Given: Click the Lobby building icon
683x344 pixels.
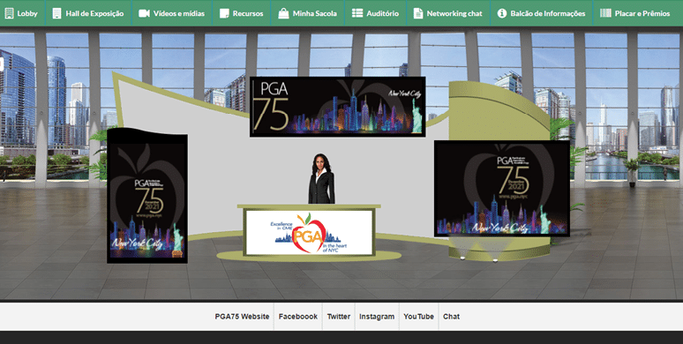Looking at the screenshot, I should tap(9, 13).
